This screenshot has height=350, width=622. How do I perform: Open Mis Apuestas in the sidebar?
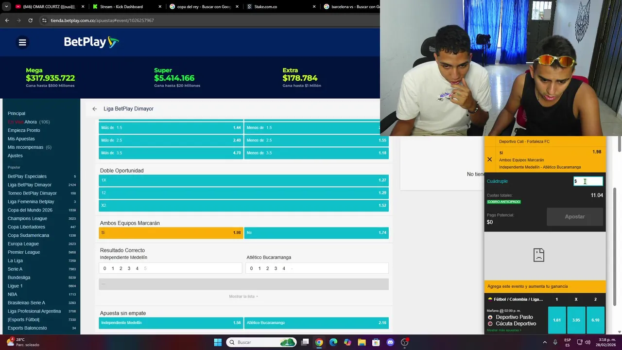[21, 139]
